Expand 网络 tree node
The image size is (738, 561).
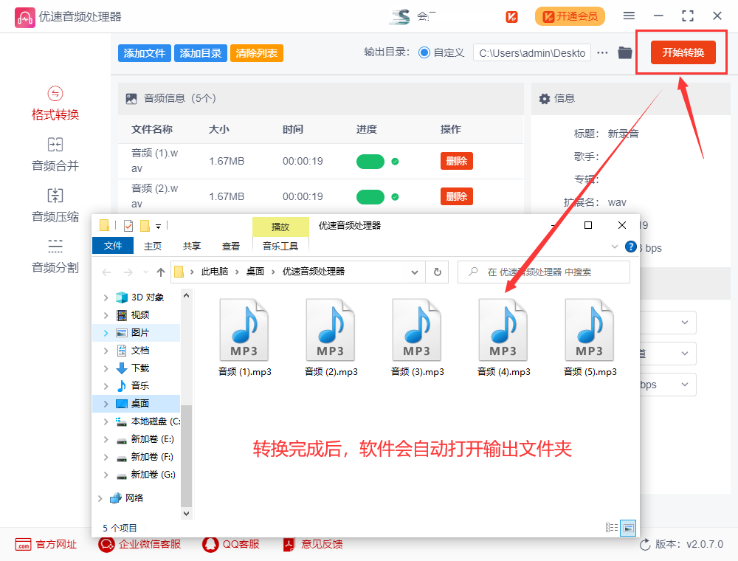[x=100, y=498]
